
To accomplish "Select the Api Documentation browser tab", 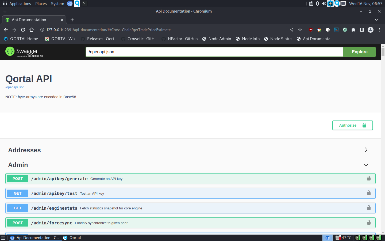I will (x=34, y=20).
